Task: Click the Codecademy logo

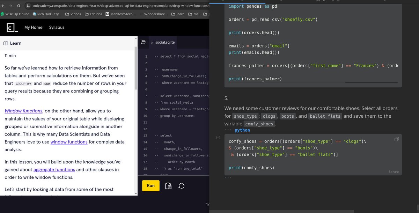Action: click(12, 28)
